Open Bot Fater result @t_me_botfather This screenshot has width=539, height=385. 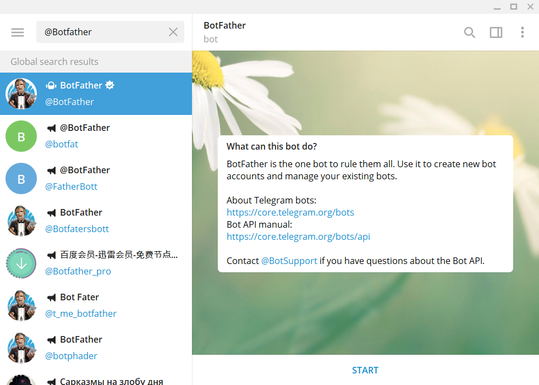point(96,305)
